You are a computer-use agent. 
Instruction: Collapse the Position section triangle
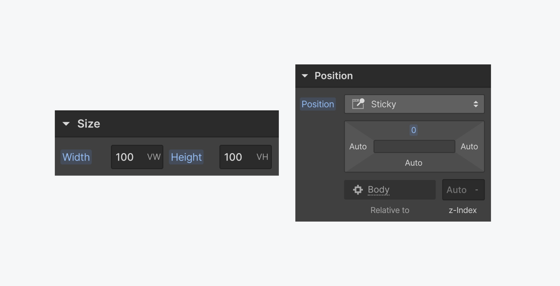(x=305, y=76)
